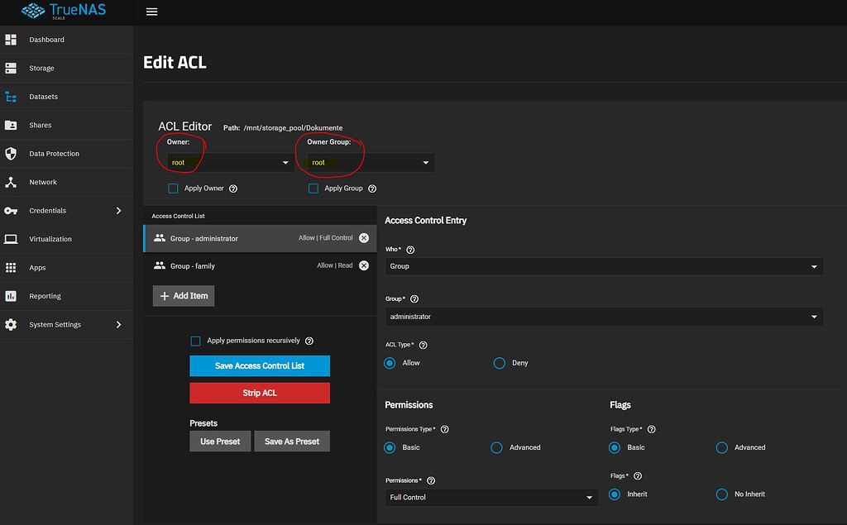This screenshot has height=525, width=847.
Task: Open the Permissions dropdown showing Full Control
Action: 491,497
